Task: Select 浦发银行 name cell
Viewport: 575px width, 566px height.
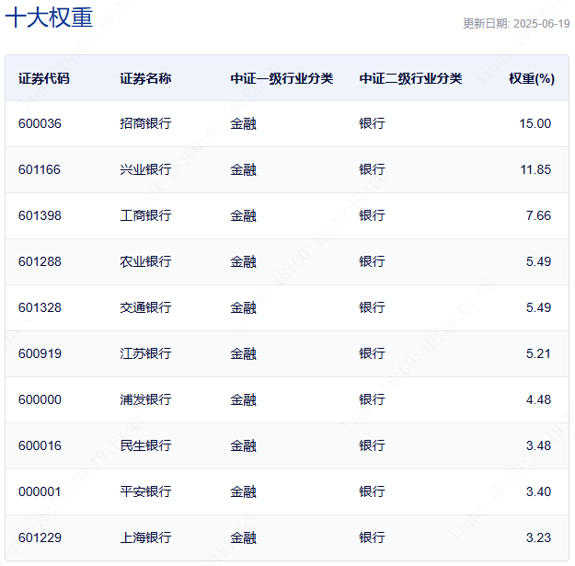Action: pos(145,399)
